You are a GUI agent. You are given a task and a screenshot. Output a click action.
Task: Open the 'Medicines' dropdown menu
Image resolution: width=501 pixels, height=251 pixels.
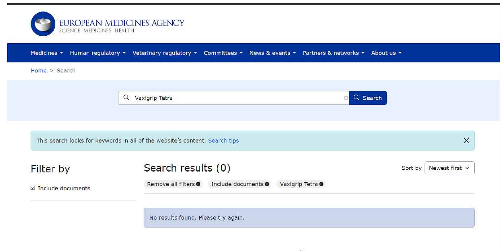pos(47,53)
